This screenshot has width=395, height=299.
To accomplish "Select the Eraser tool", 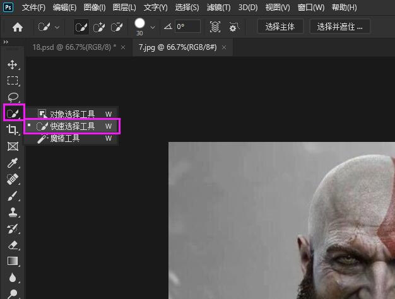I will click(13, 245).
